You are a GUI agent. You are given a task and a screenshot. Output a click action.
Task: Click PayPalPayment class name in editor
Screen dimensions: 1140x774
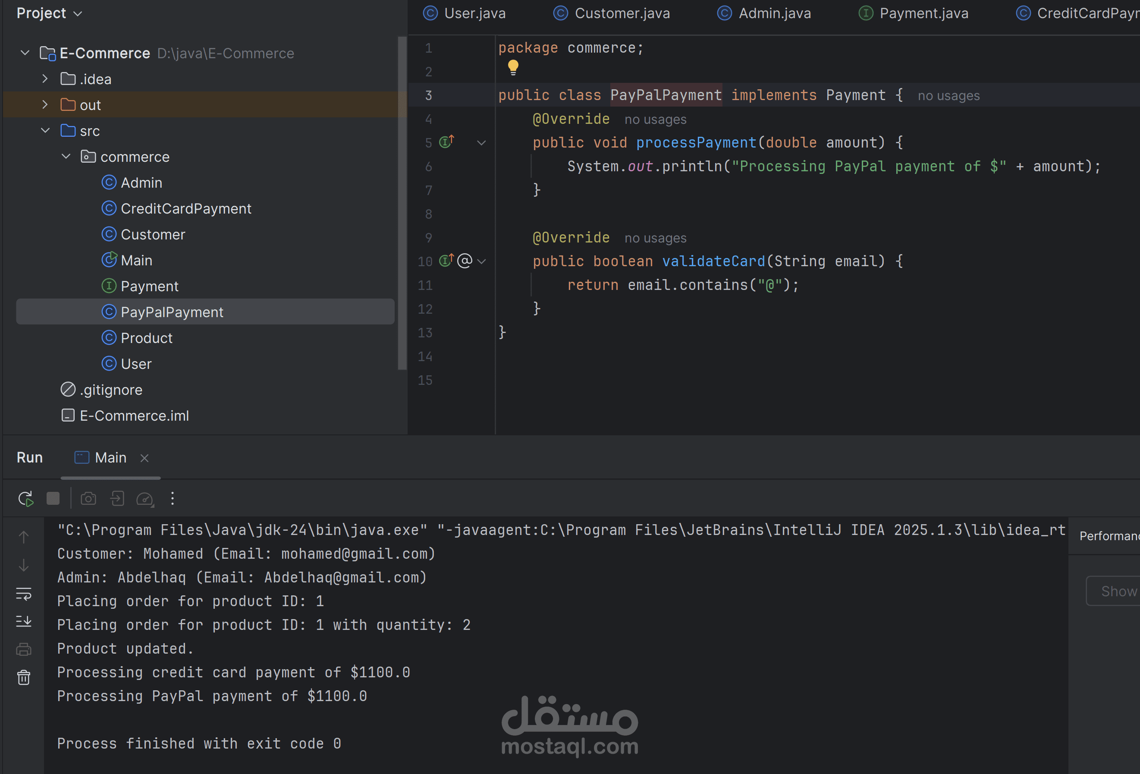[x=666, y=95]
